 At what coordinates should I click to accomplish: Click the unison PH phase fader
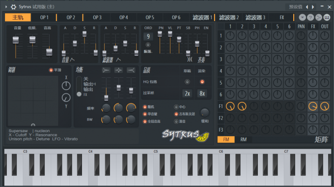[197, 44]
